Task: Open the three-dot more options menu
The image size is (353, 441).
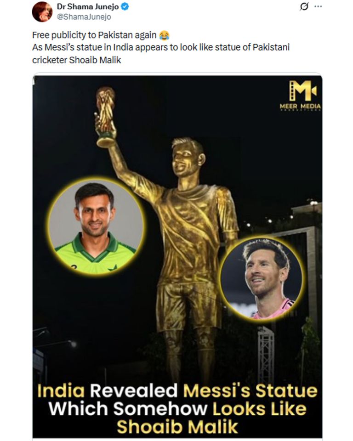Action: click(318, 6)
